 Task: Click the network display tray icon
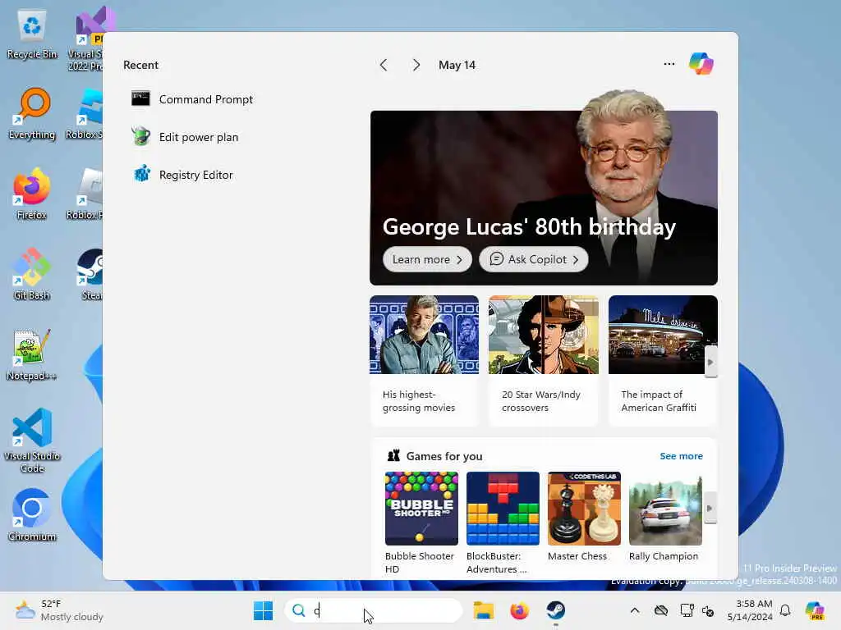tap(686, 610)
